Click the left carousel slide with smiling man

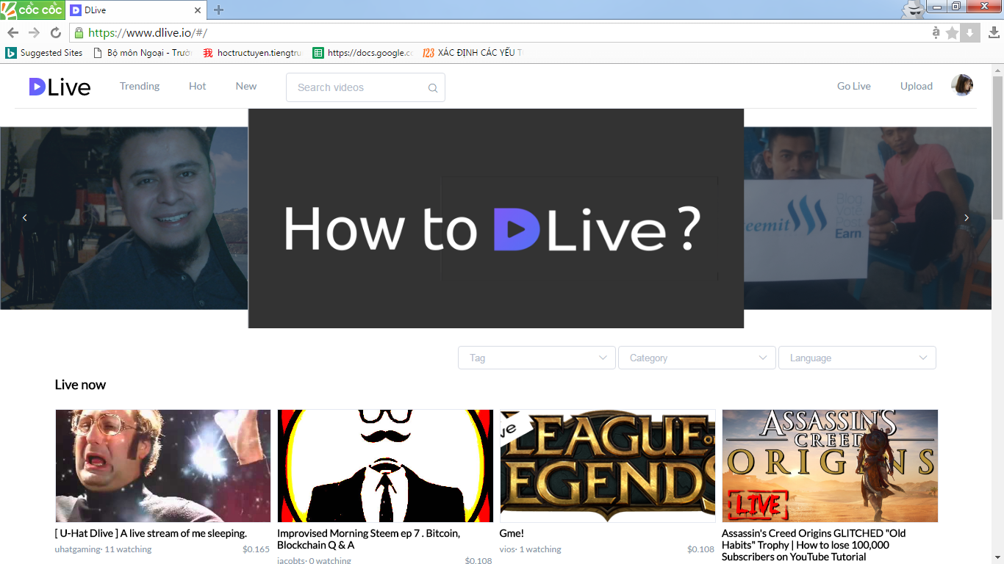124,218
